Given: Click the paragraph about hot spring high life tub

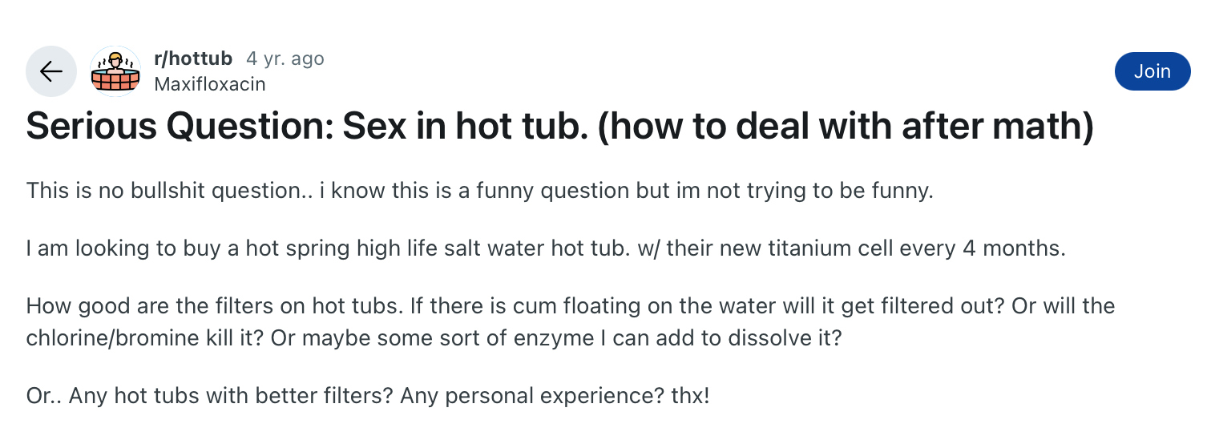Looking at the screenshot, I should click(x=546, y=248).
